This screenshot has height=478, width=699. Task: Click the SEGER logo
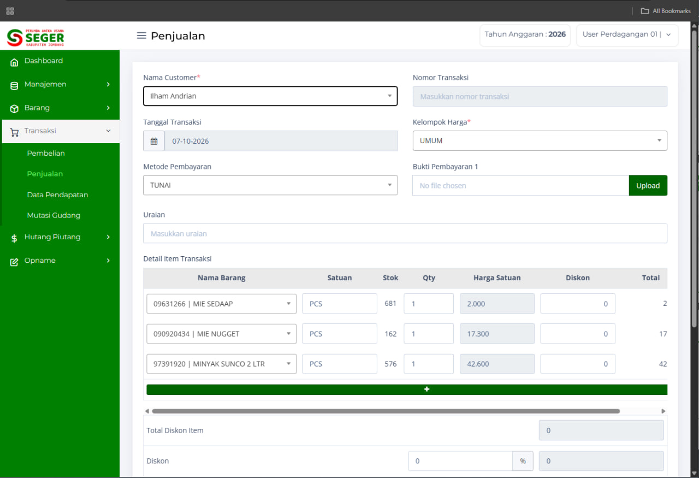pos(35,37)
